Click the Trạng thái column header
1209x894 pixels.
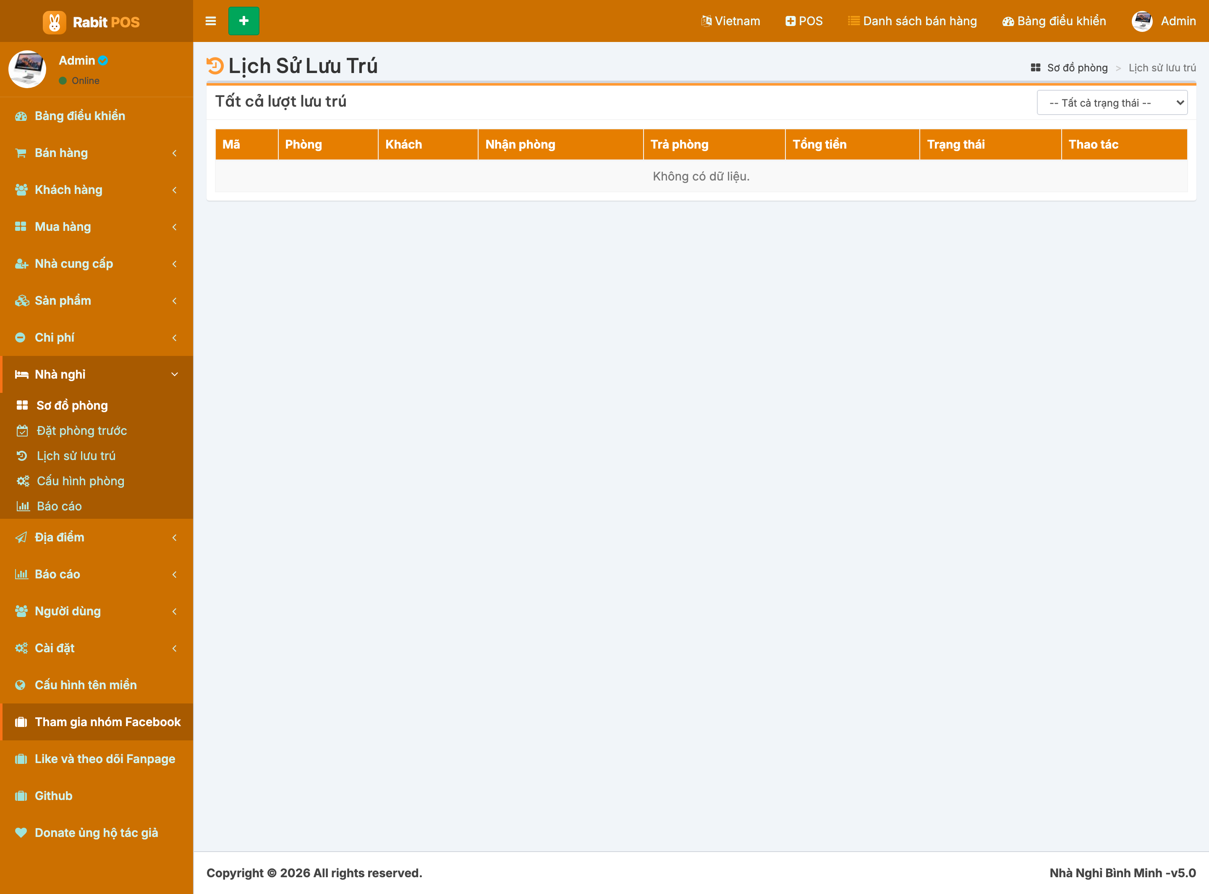point(990,144)
